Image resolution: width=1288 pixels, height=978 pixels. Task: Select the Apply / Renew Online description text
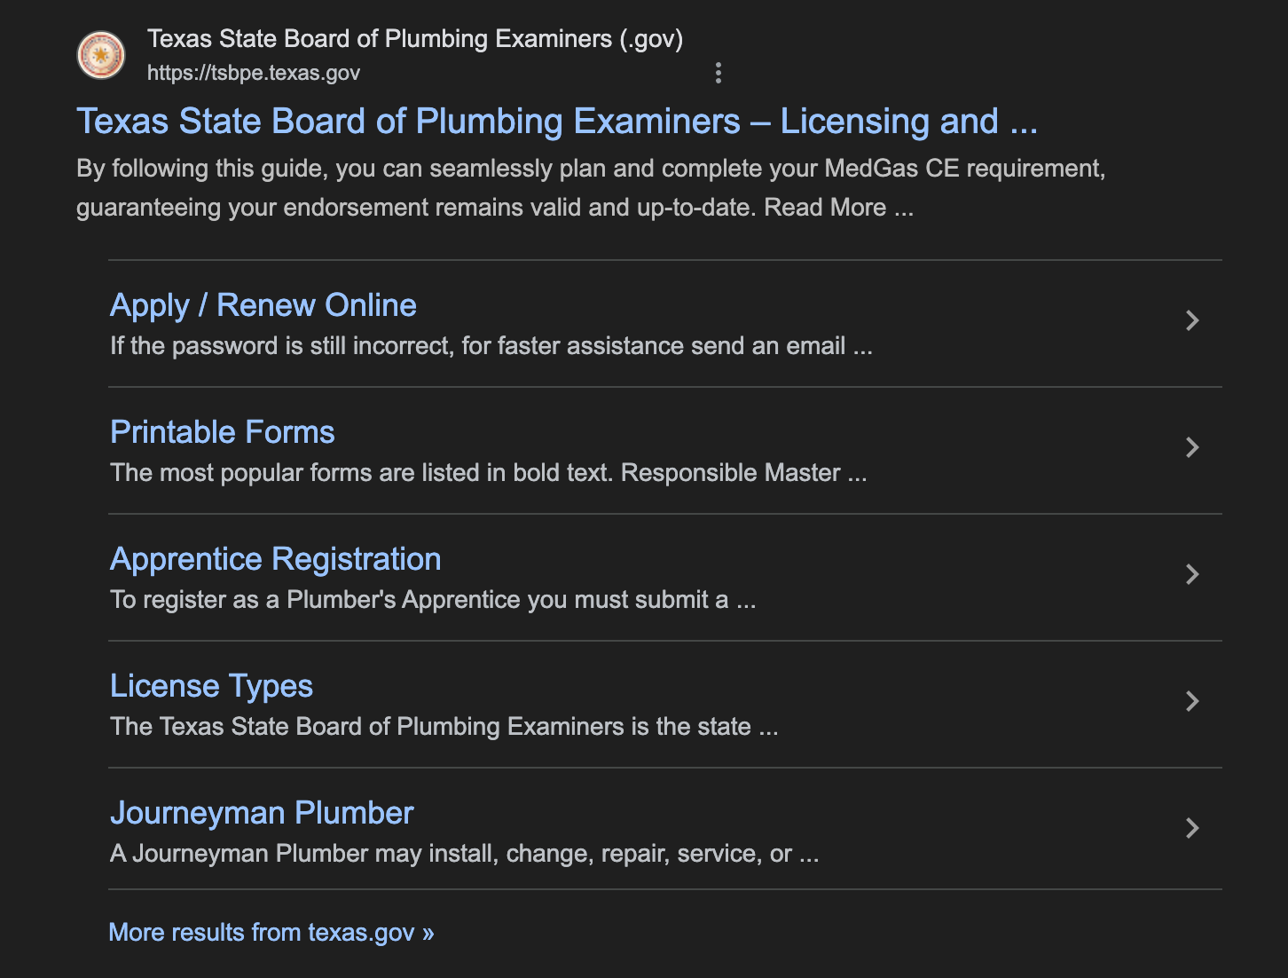coord(491,345)
